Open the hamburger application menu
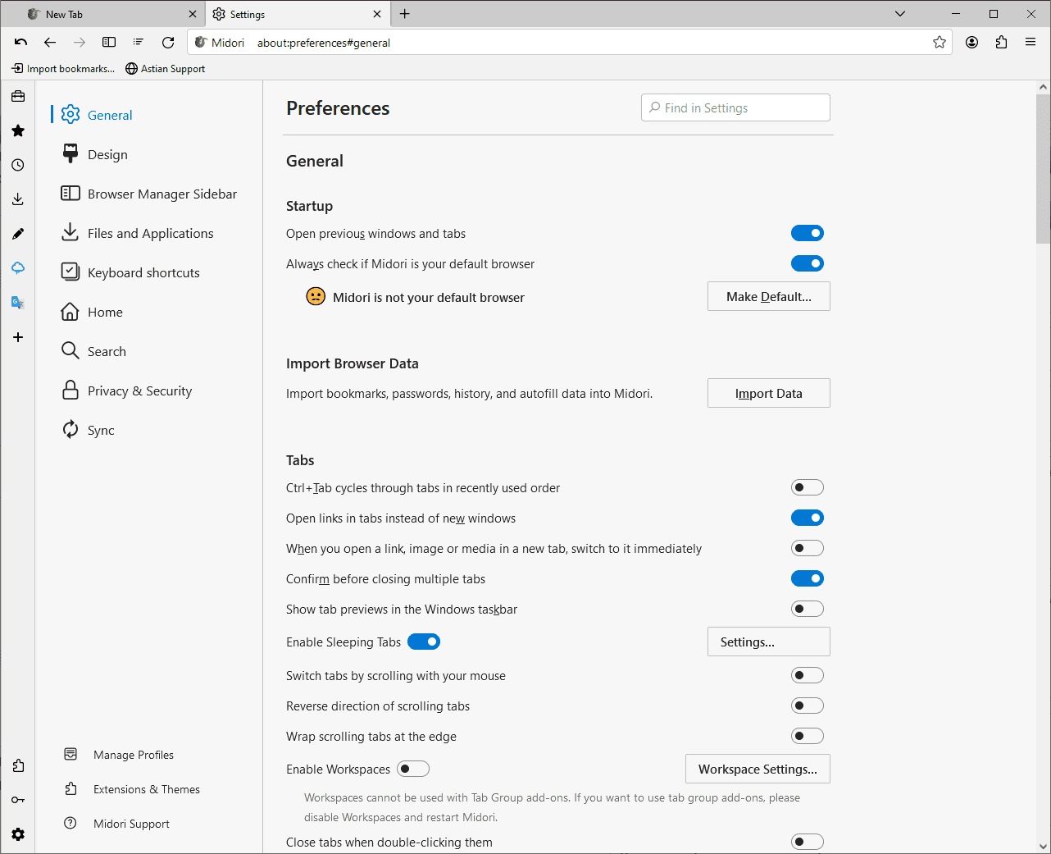1051x854 pixels. 1031,43
